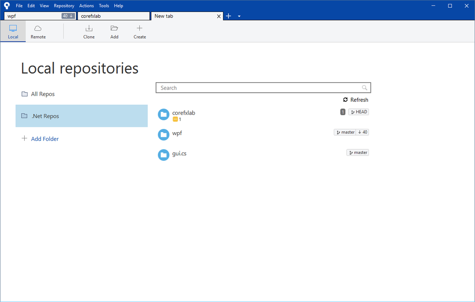
Task: Switch to the wpf tab
Action: 39,16
